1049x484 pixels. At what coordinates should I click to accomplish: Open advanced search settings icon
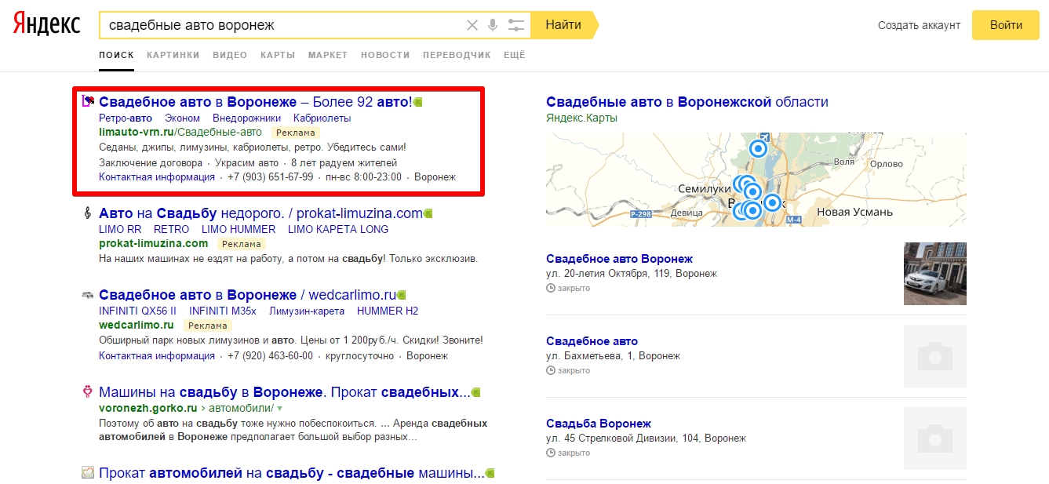point(515,25)
